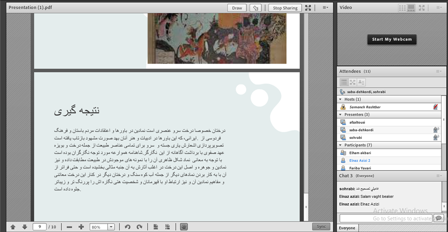The image size is (448, 232).
Task: Start My Webcam
Action: (x=392, y=39)
